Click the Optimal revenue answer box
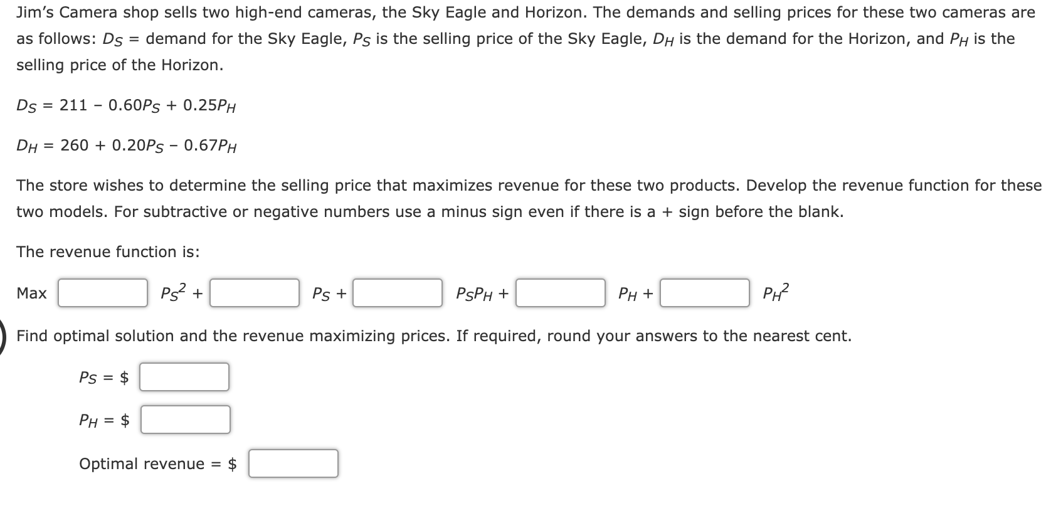 click(x=293, y=463)
